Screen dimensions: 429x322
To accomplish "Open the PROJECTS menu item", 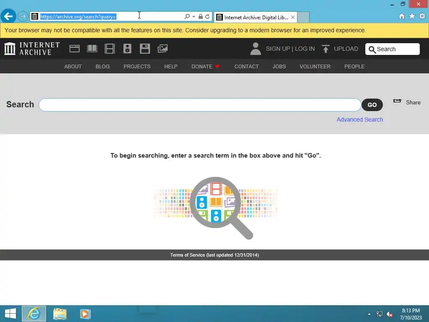I will click(137, 67).
